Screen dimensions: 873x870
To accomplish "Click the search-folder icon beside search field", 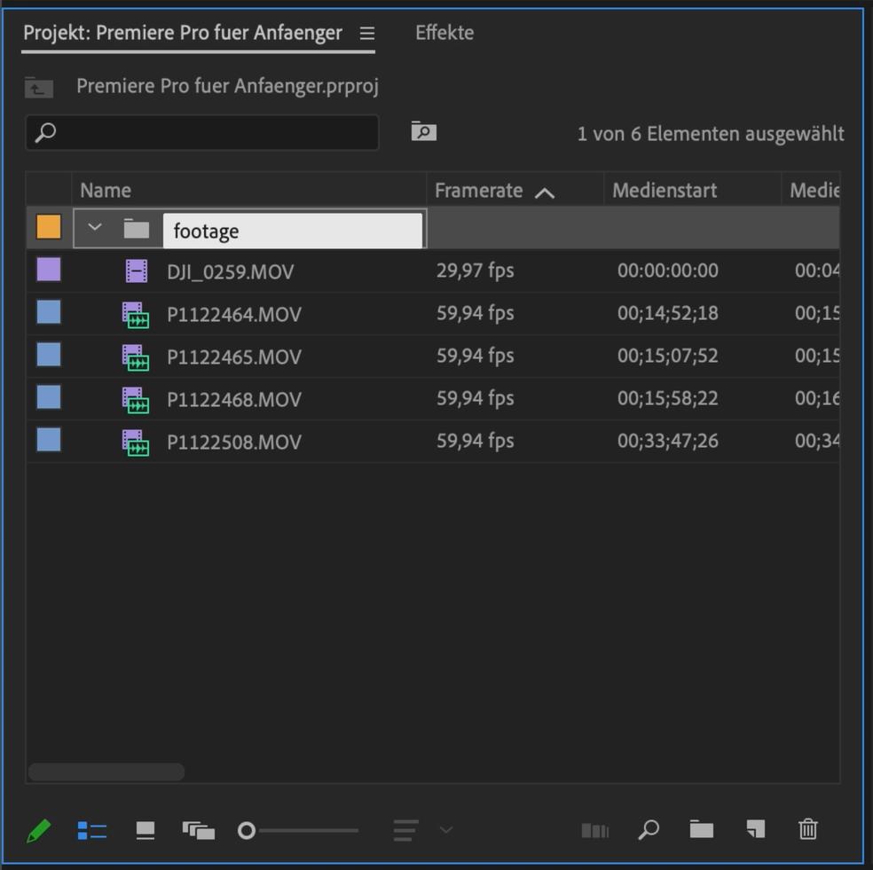I will [424, 132].
